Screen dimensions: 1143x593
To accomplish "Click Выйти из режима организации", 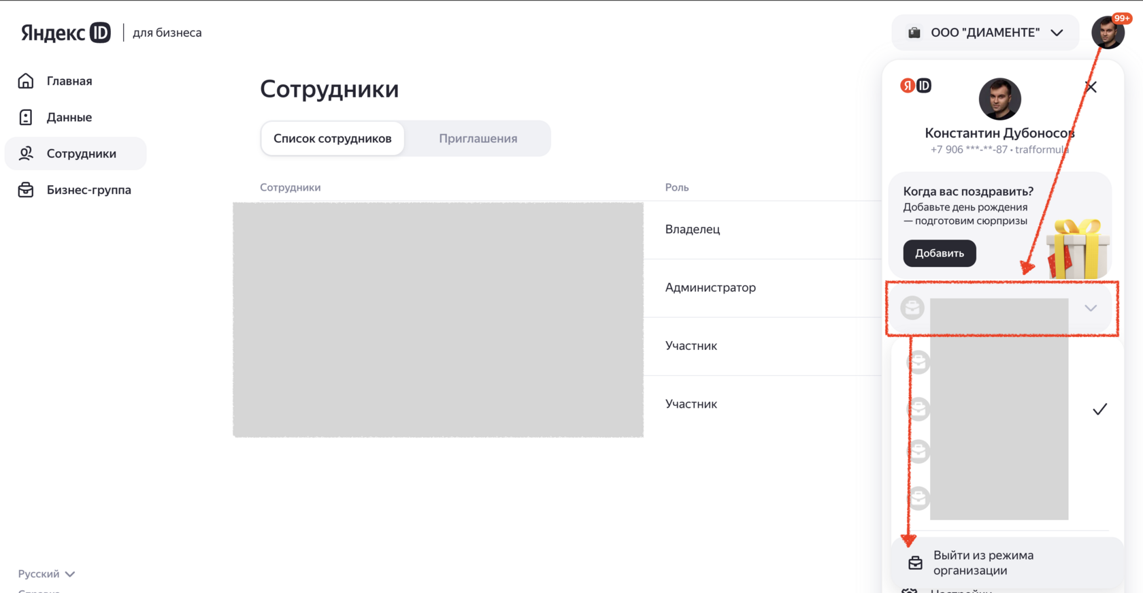I will (1007, 563).
